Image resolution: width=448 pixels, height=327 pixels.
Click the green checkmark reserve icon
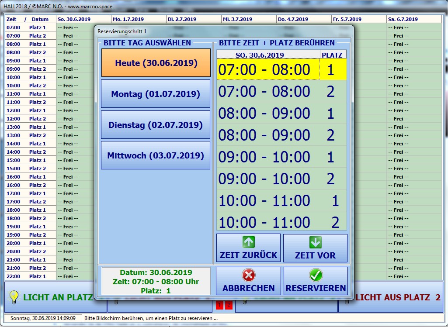pos(316,275)
